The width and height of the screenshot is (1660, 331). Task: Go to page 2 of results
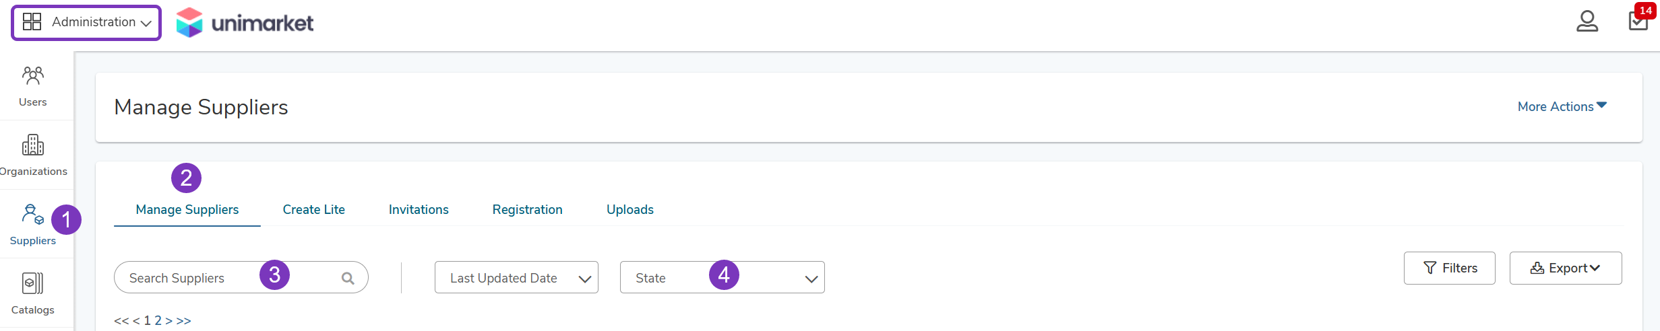158,320
